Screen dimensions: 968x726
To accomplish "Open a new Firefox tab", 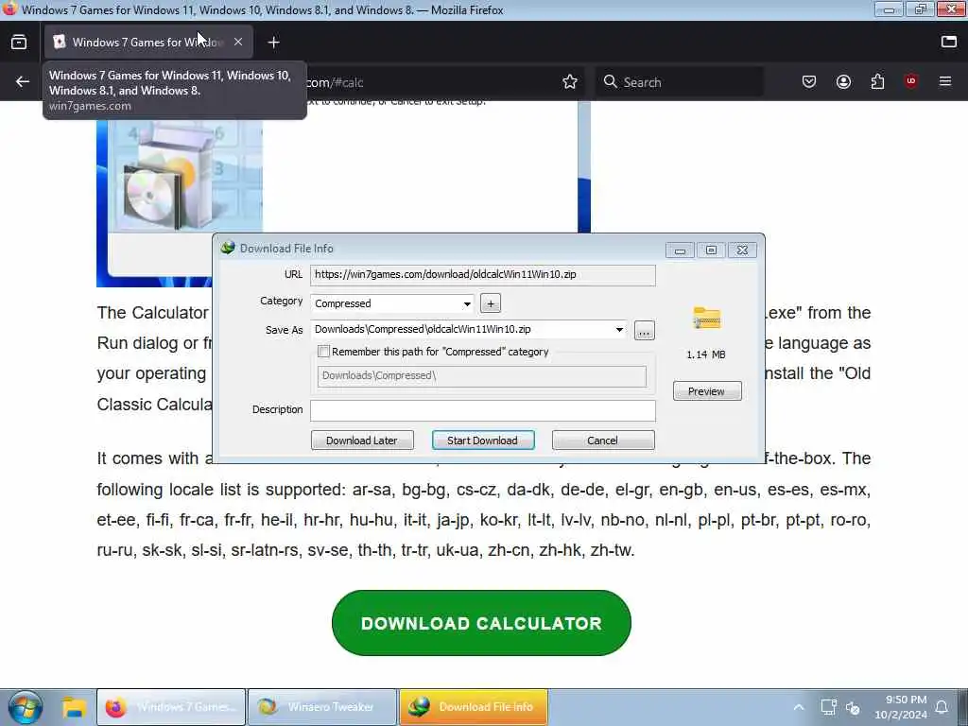I will click(x=274, y=42).
